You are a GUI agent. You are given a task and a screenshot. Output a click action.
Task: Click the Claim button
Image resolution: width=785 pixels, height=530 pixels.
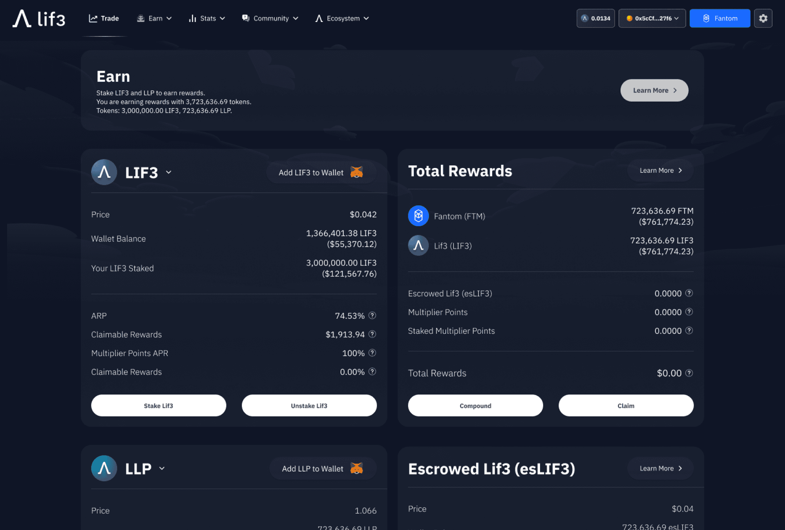pos(626,406)
